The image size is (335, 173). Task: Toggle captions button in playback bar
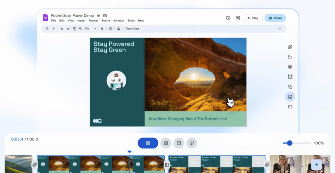(x=166, y=143)
